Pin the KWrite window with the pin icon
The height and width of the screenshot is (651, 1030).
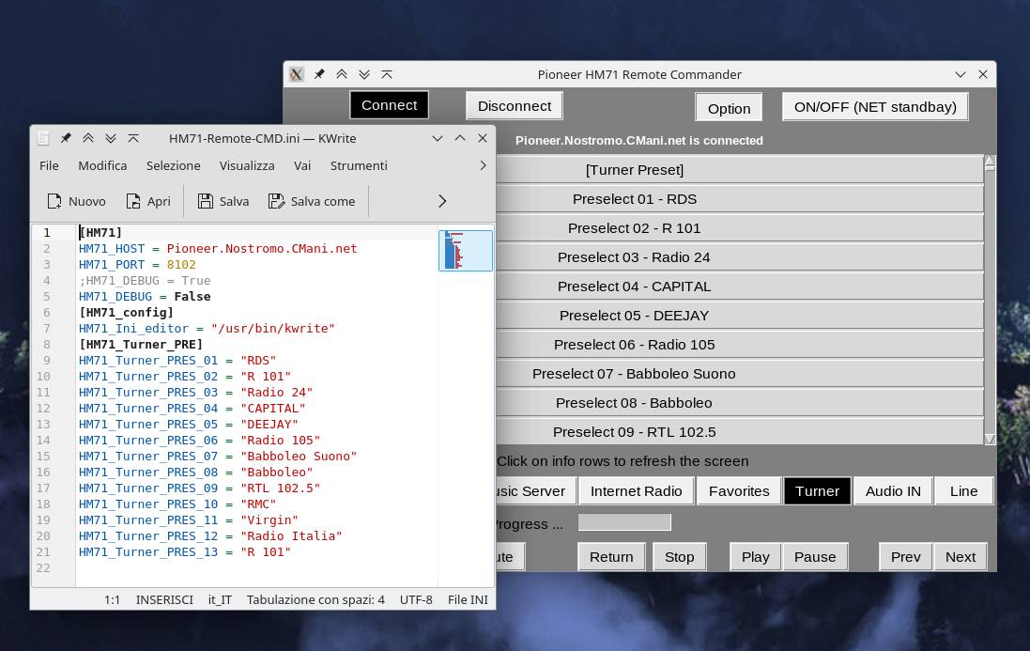66,138
